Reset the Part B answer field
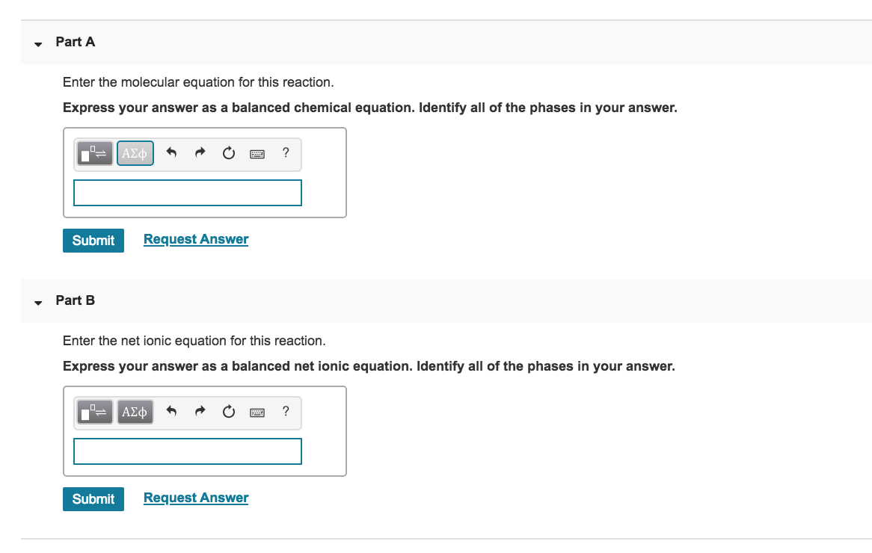The width and height of the screenshot is (872, 553). [x=229, y=411]
